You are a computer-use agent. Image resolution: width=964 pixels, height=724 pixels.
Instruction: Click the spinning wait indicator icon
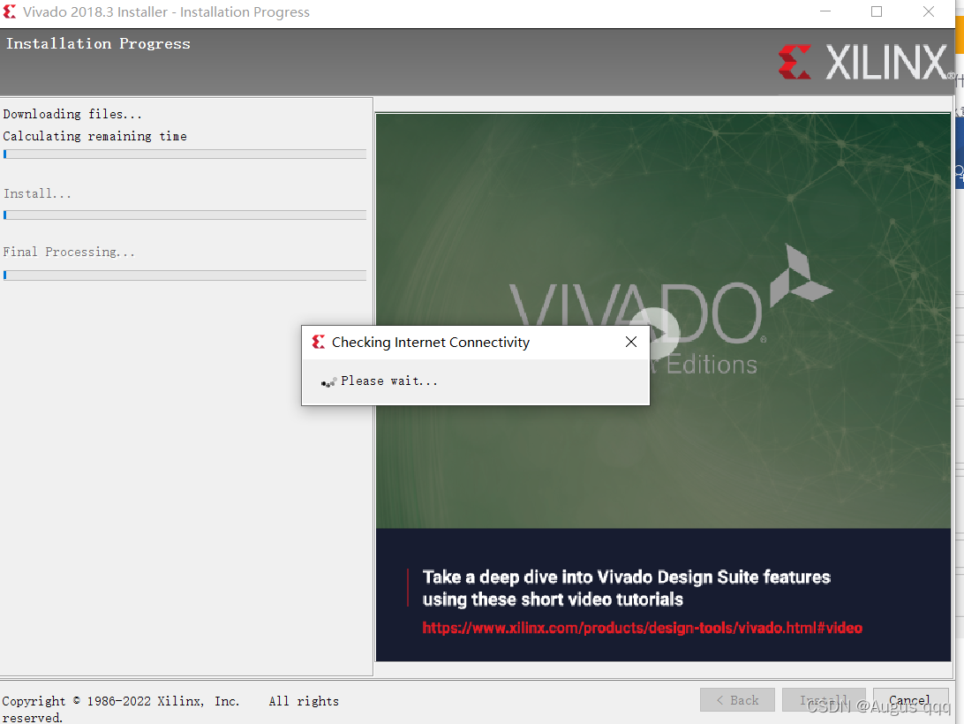(329, 382)
